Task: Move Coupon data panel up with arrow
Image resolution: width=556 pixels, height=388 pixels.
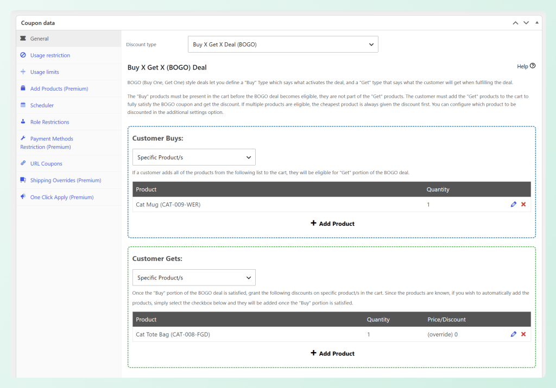Action: [x=515, y=23]
